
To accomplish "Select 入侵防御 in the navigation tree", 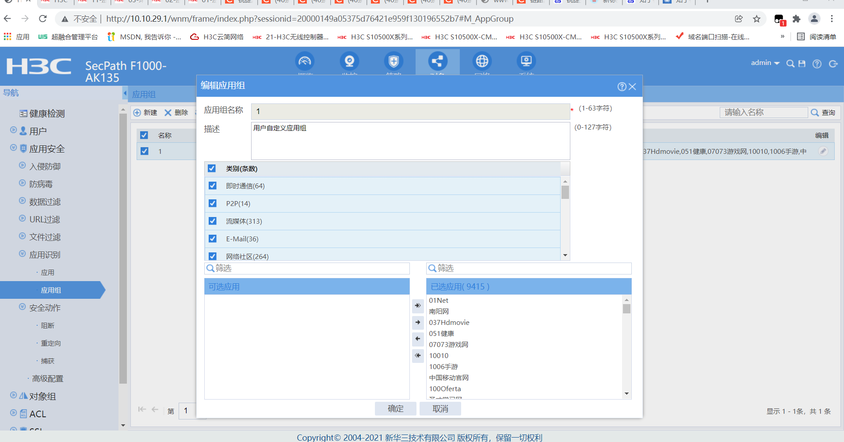I will (x=45, y=167).
